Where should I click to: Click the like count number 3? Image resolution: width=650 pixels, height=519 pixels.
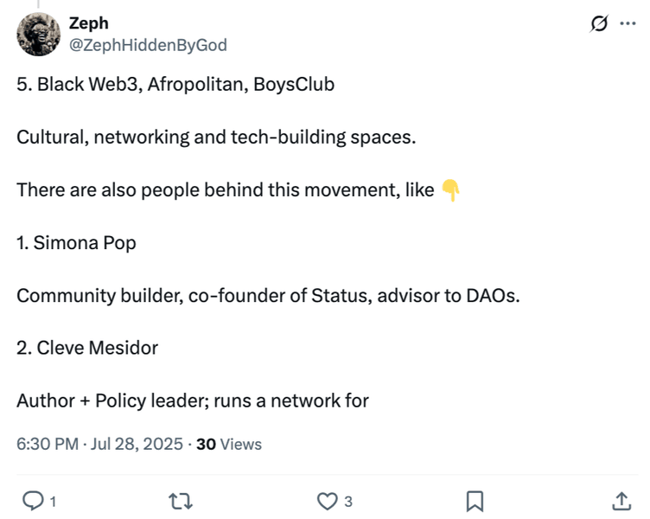click(347, 502)
